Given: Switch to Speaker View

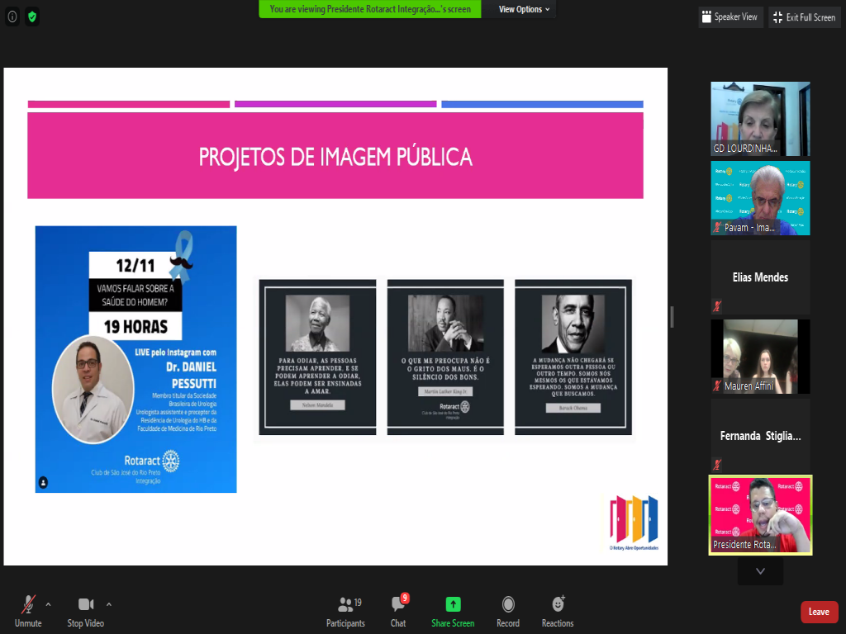Looking at the screenshot, I should click(x=729, y=17).
